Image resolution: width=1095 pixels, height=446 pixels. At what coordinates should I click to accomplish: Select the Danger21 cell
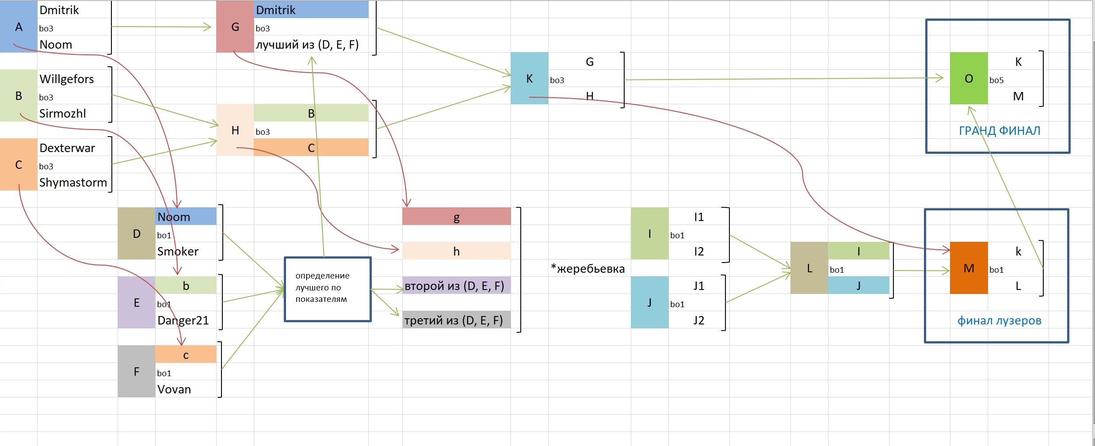(186, 320)
